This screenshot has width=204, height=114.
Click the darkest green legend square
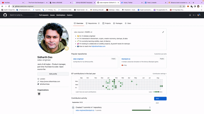(x=158, y=92)
